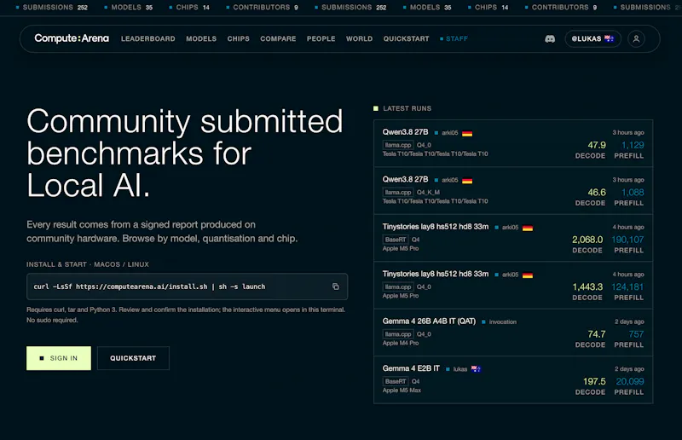Click the first Submissions 252 ticker item

click(x=52, y=8)
